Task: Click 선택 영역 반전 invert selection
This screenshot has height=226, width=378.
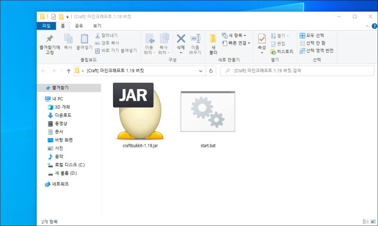Action: click(316, 51)
